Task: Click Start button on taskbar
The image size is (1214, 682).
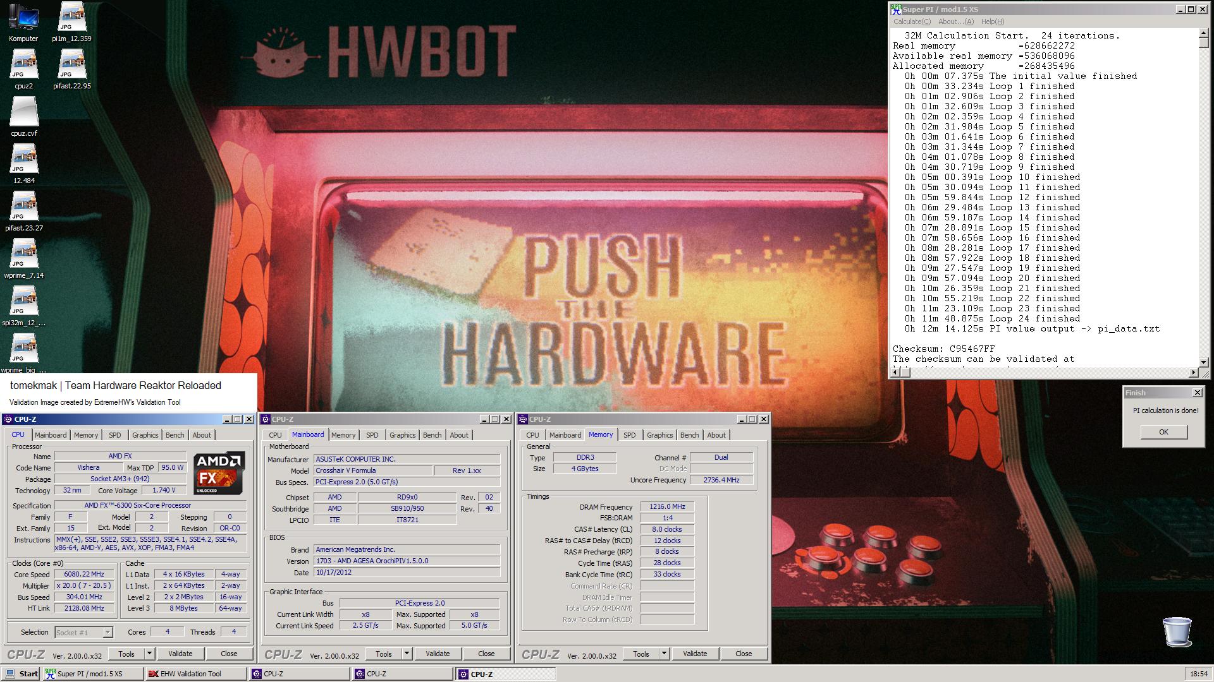Action: (21, 674)
